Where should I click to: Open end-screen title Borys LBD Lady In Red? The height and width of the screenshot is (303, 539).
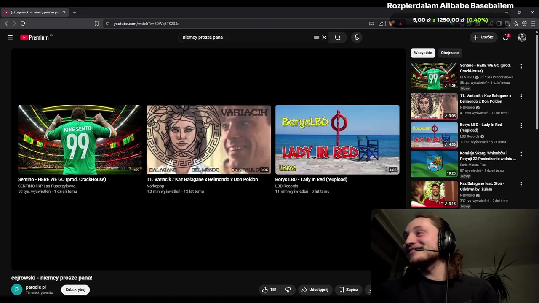tap(311, 179)
